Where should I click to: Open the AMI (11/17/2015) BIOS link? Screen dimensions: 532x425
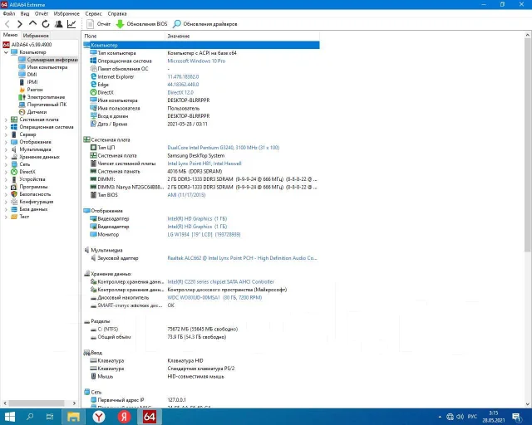coord(186,195)
